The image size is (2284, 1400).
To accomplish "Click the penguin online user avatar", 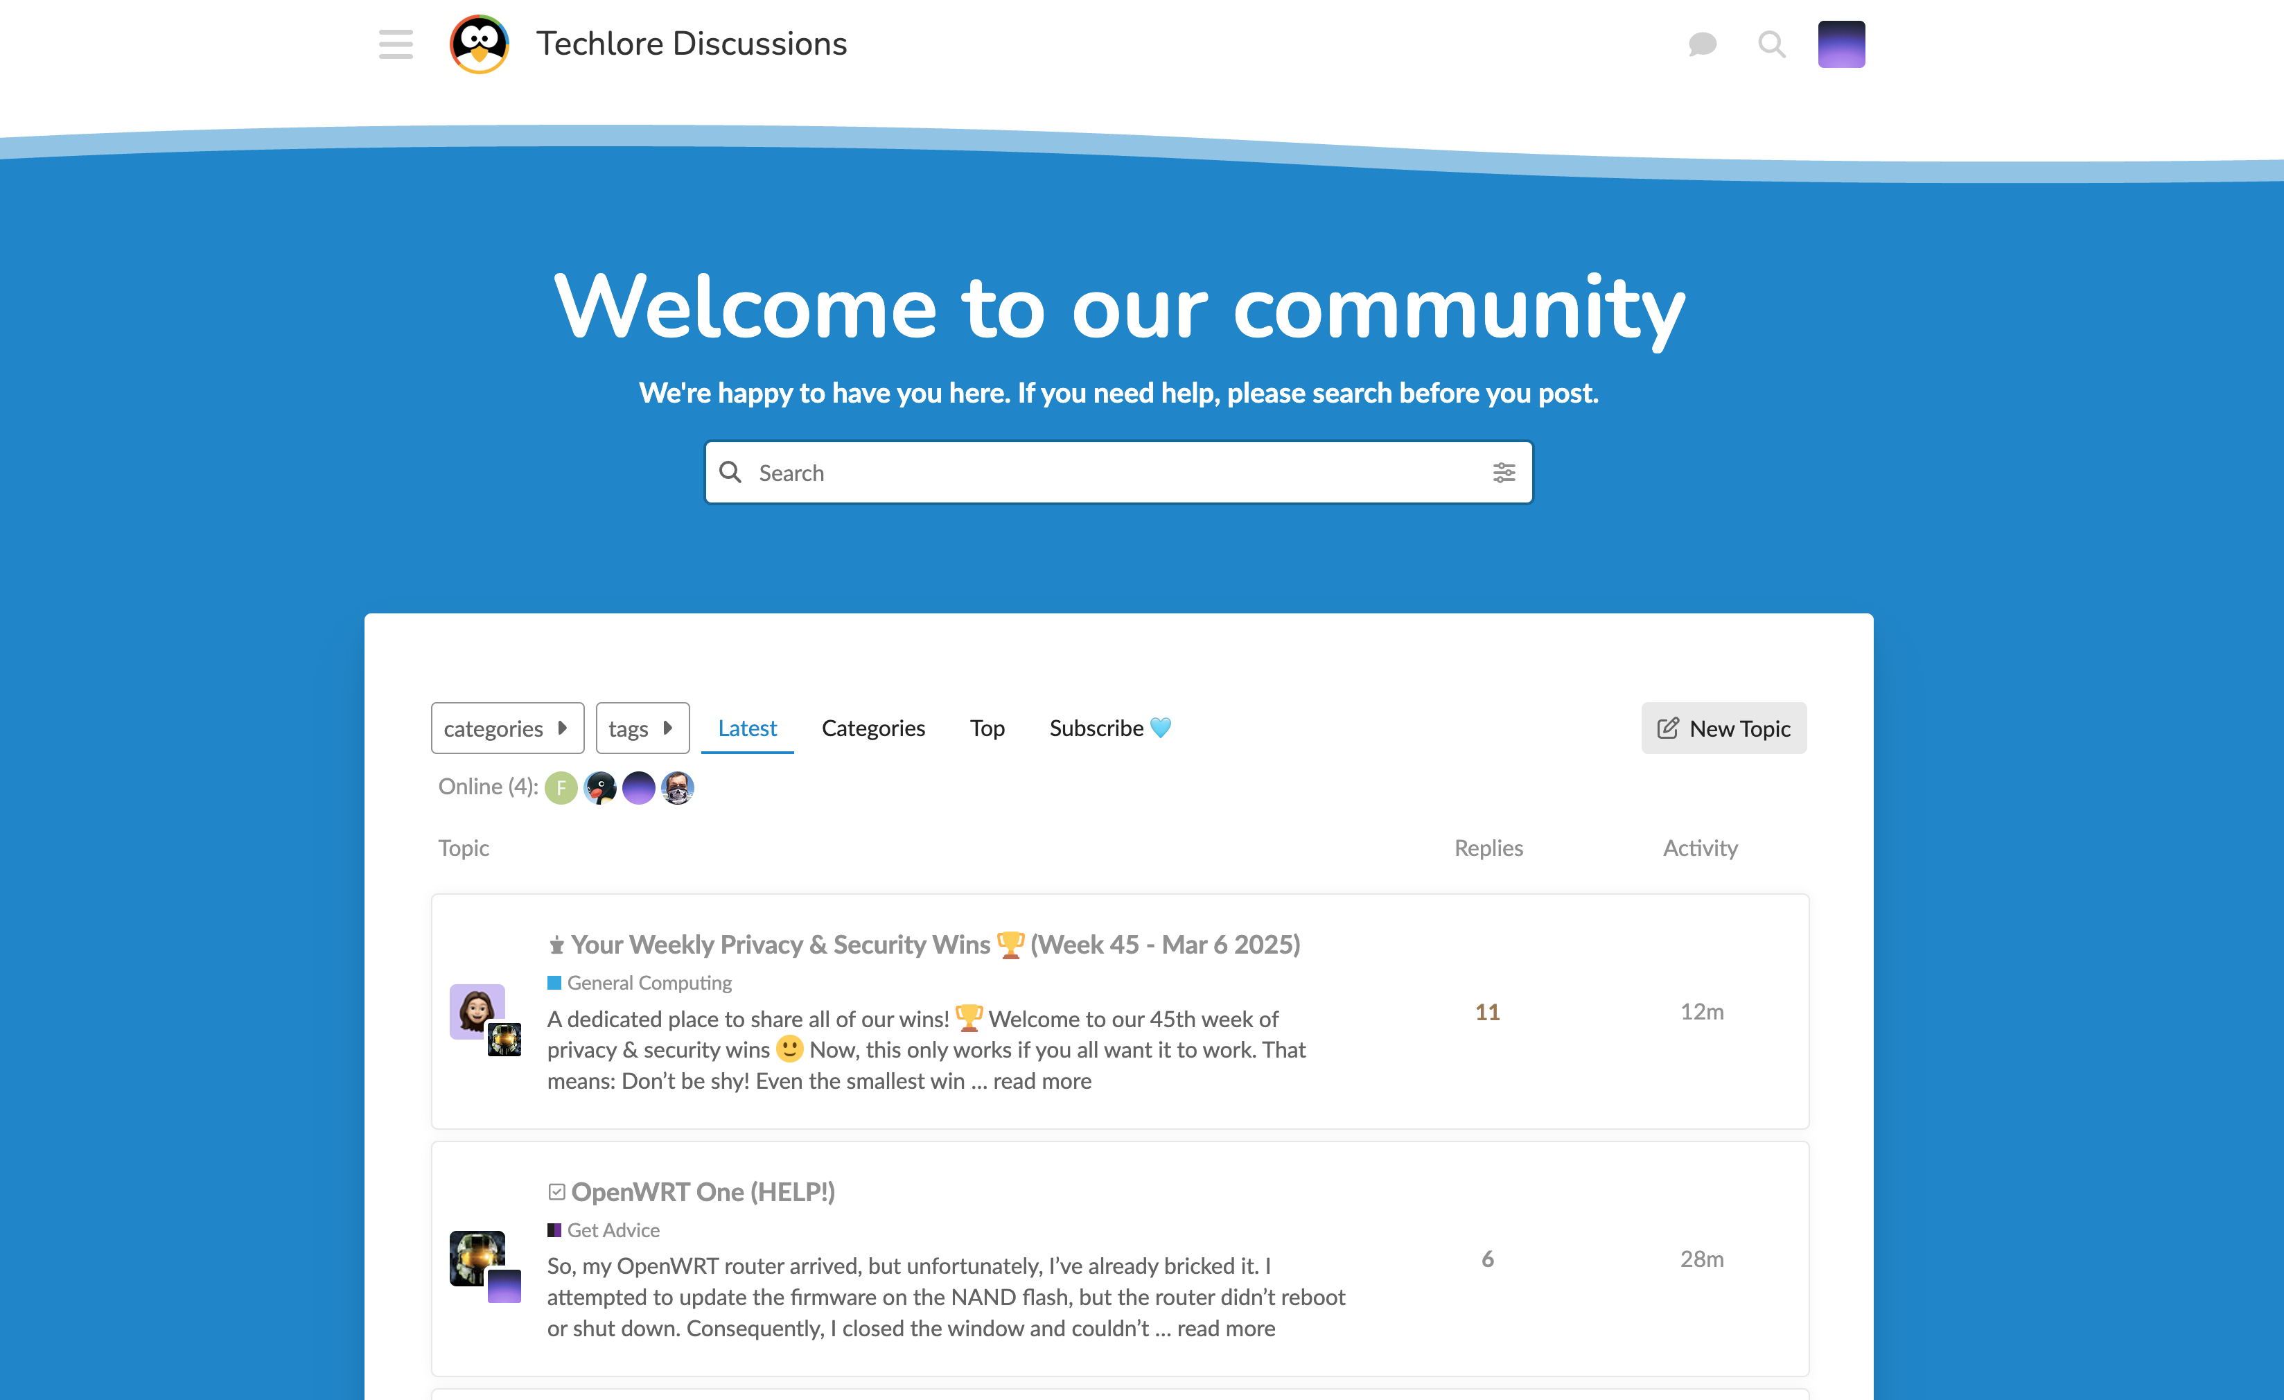I will (x=599, y=788).
